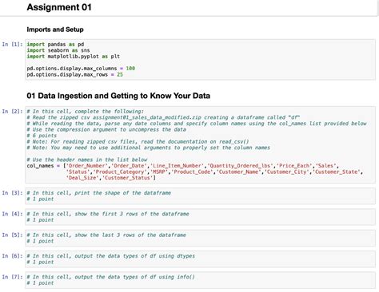The height and width of the screenshot is (292, 379).
Task: Click the Assignment 01 heading cell
Action: point(189,8)
